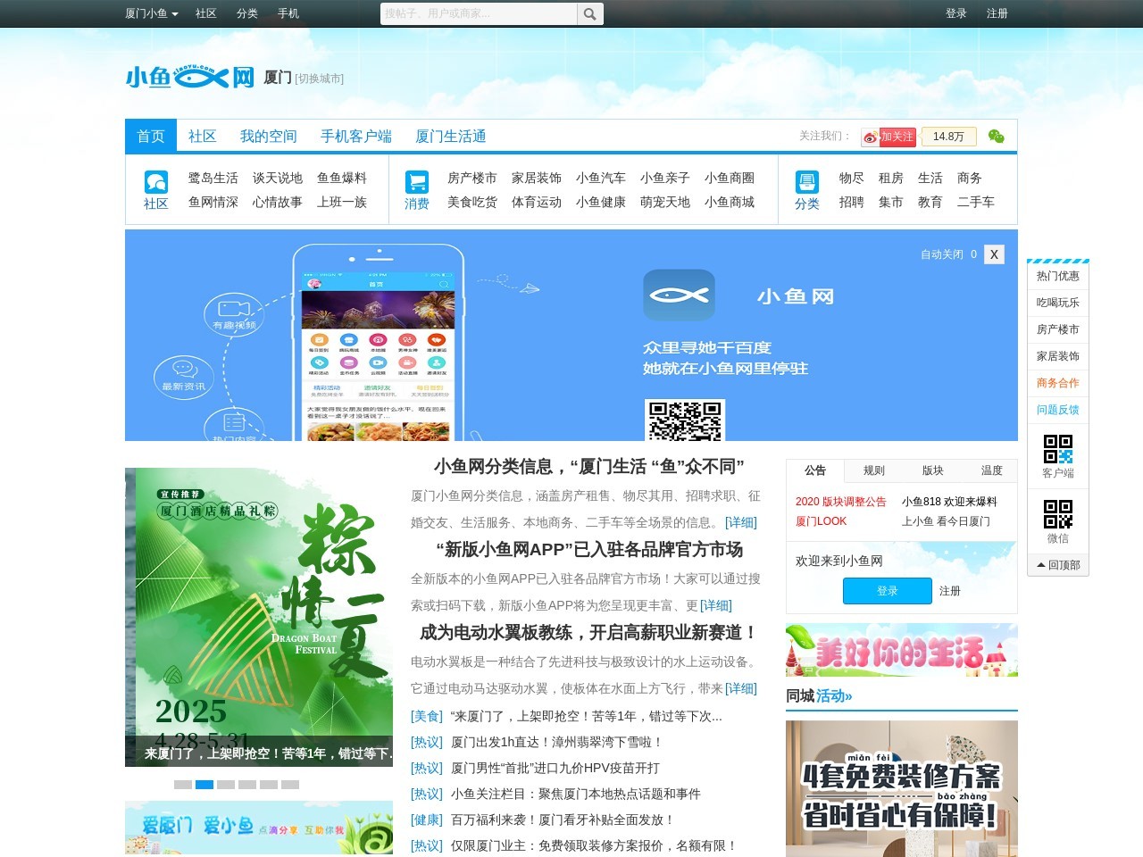
Task: Select the first carousel indicator dot
Action: (183, 785)
